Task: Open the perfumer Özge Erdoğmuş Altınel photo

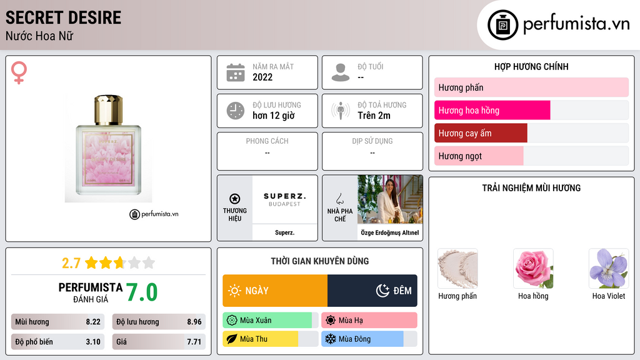Action: click(x=390, y=199)
